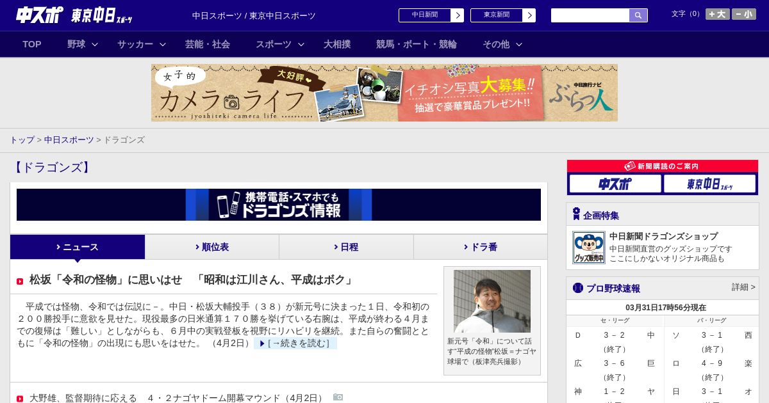This screenshot has height=403, width=769.
Task: Open the 中日新聞 link button
Action: point(425,15)
